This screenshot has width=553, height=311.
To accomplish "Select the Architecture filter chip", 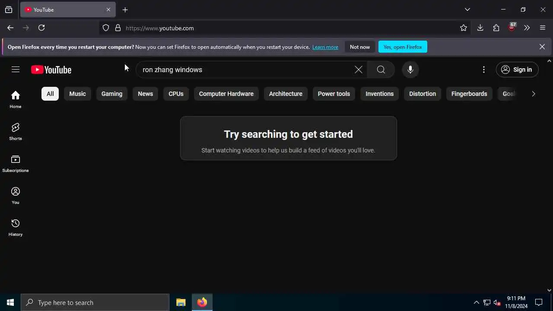I will pyautogui.click(x=286, y=94).
